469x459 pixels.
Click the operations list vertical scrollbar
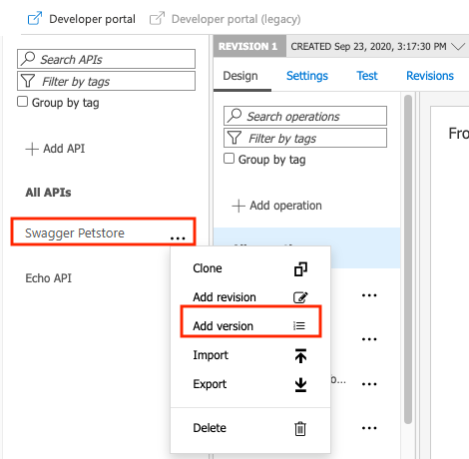[x=408, y=259]
